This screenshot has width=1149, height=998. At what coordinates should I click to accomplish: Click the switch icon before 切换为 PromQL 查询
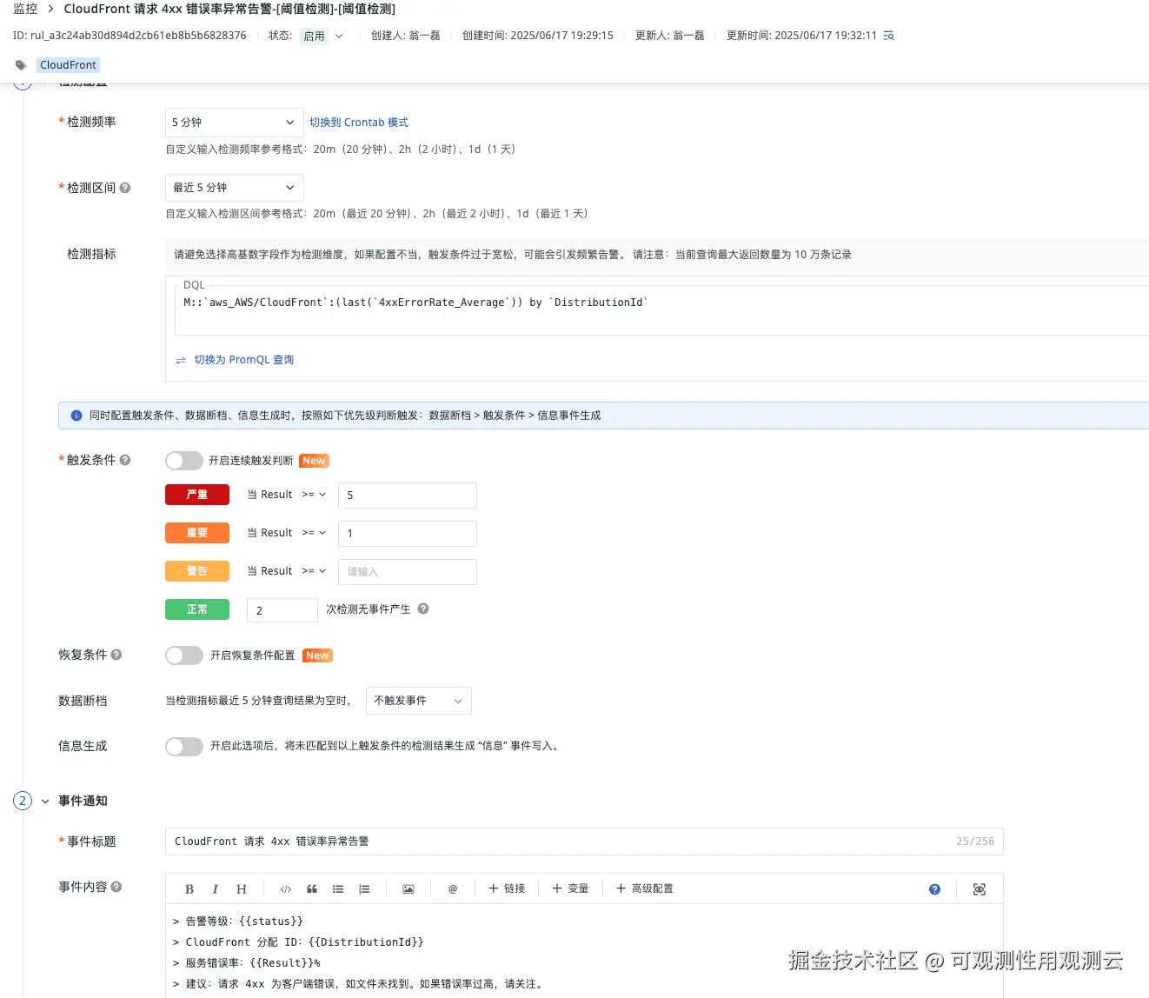pyautogui.click(x=181, y=360)
